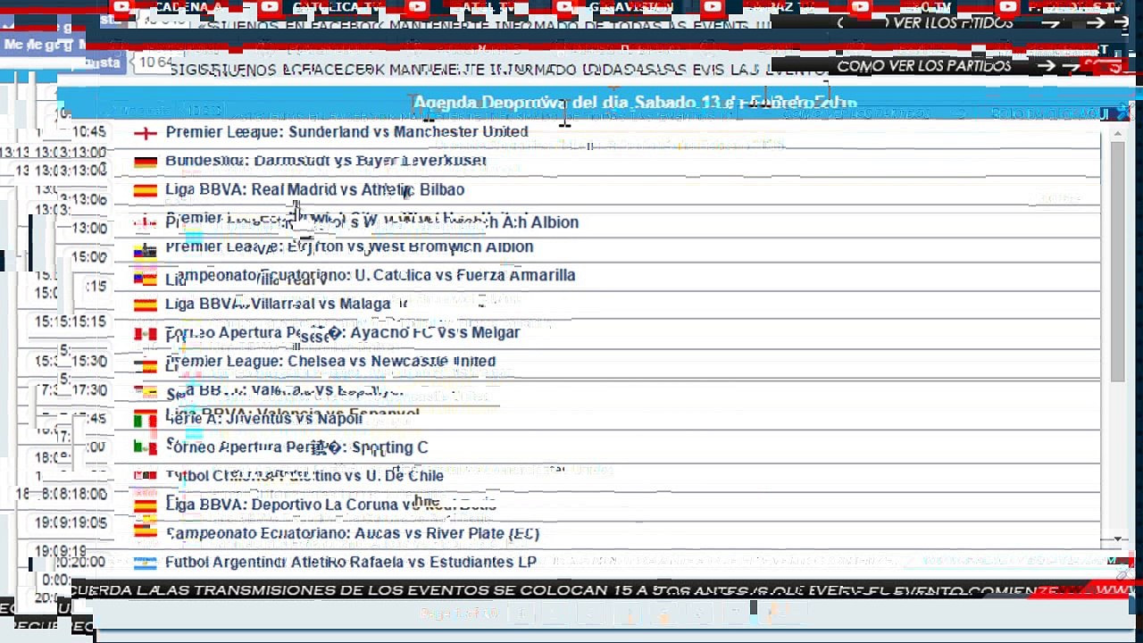Click the Spain flag beside Deportivo La Coruna row
This screenshot has width=1143, height=643.
coord(145,505)
